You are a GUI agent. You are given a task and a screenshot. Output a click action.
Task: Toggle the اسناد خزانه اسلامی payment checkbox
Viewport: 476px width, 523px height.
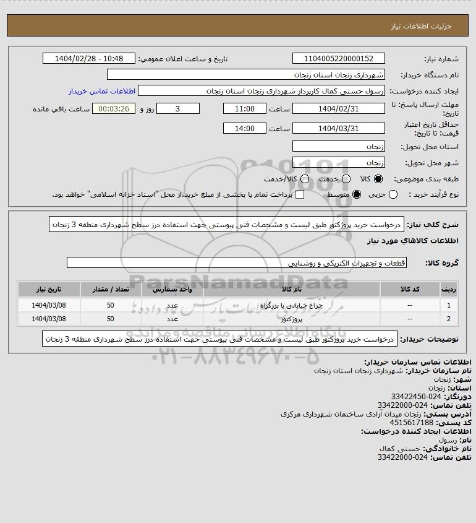point(300,194)
